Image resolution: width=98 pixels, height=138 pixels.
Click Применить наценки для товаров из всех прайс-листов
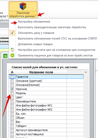coord(55,55)
